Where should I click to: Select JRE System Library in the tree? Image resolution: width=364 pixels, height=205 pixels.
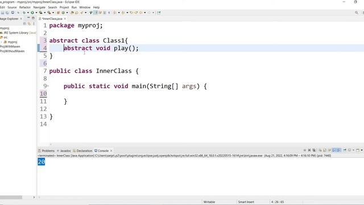[x=18, y=33]
